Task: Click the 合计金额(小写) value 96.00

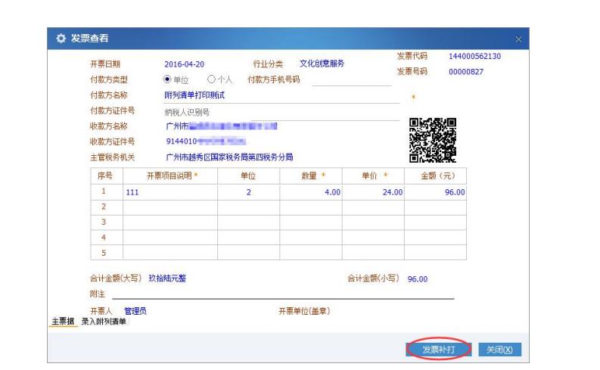Action: pos(418,279)
